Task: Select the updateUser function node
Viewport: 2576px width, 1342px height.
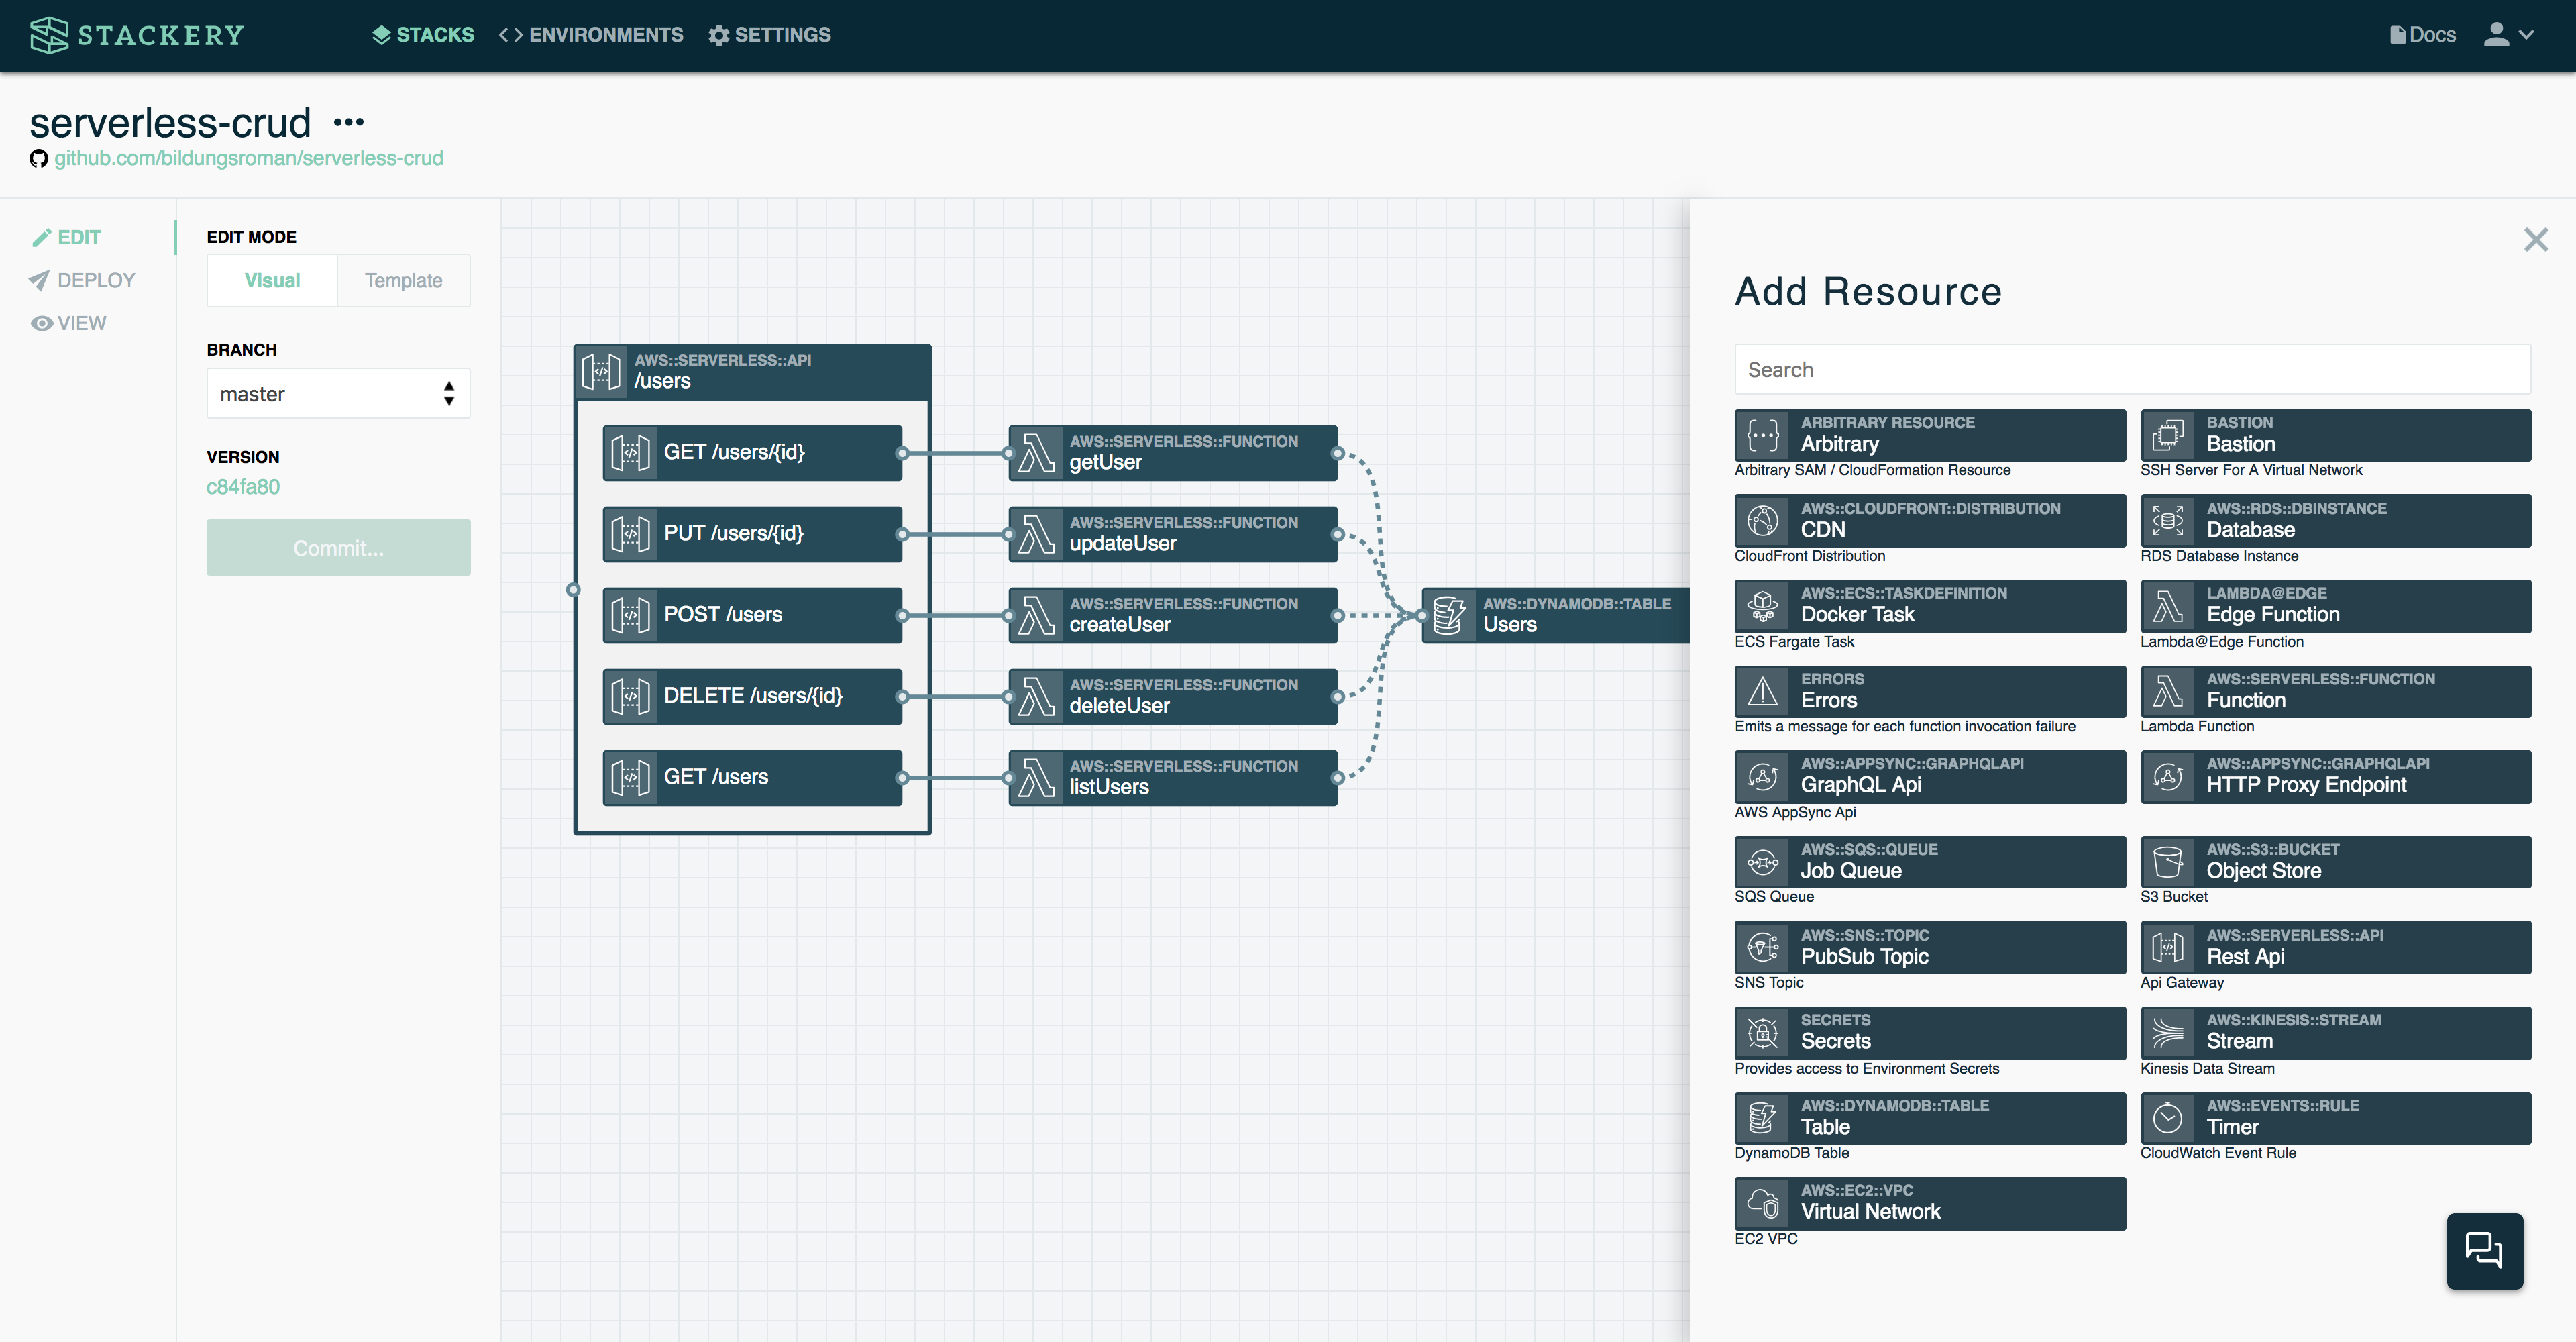Action: coord(1172,533)
